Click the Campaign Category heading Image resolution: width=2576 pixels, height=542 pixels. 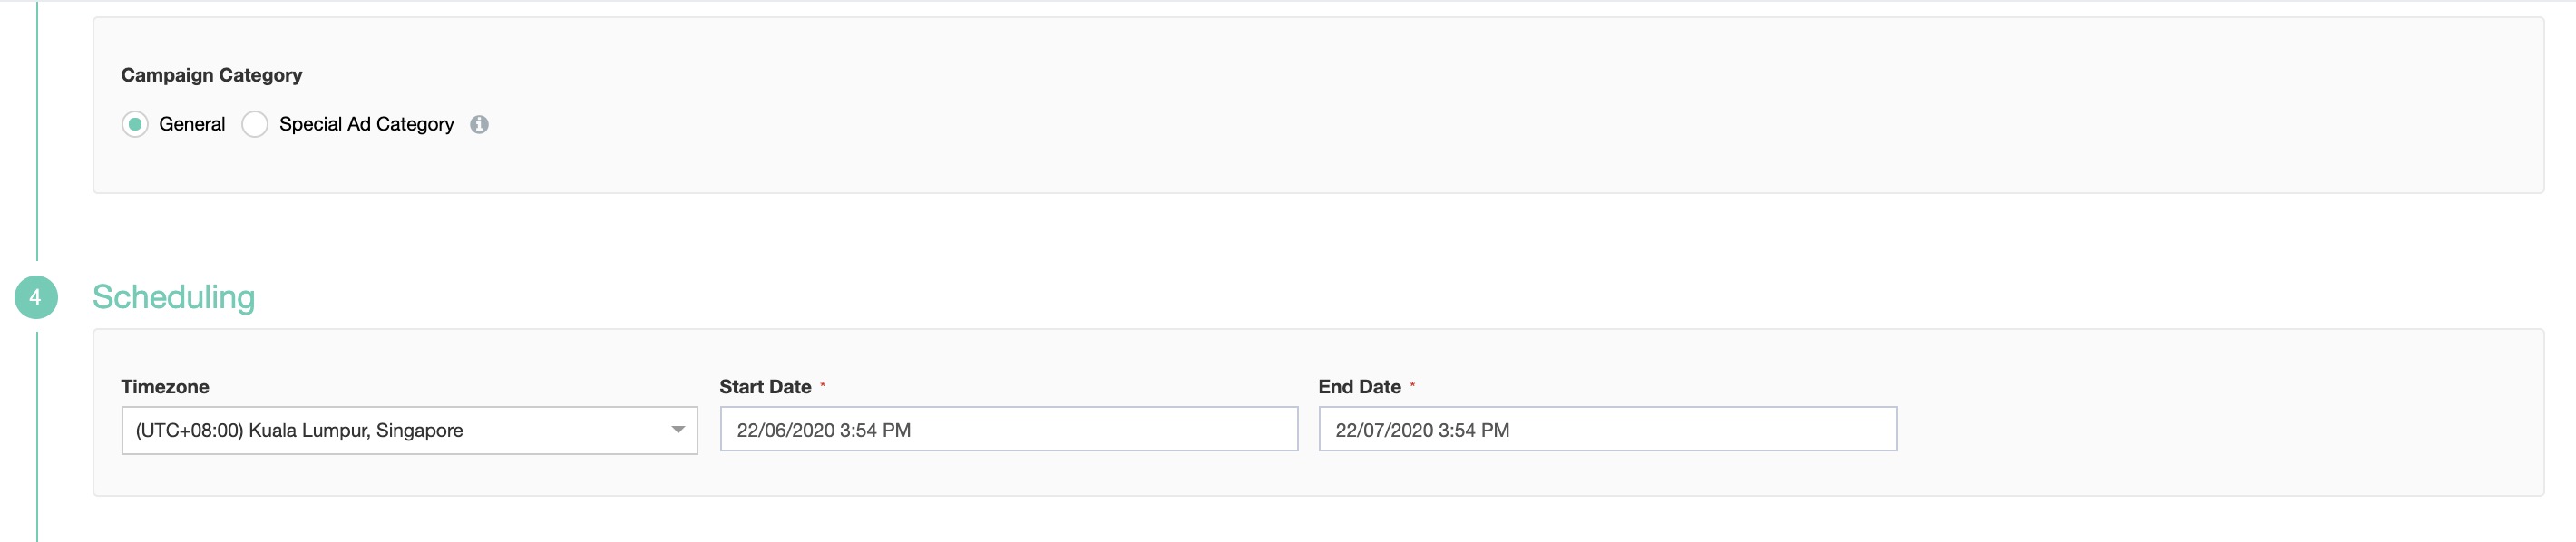tap(211, 75)
